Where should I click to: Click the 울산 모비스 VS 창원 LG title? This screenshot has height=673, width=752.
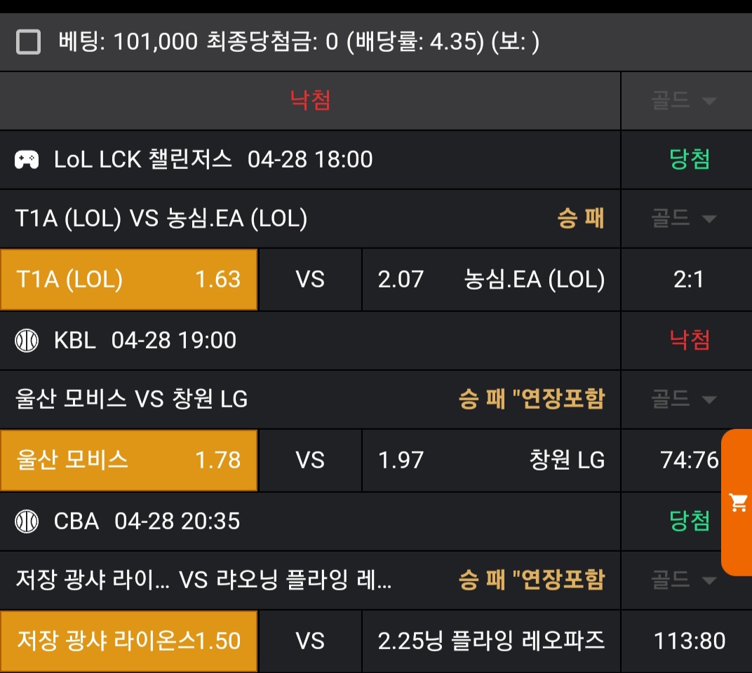click(x=132, y=400)
